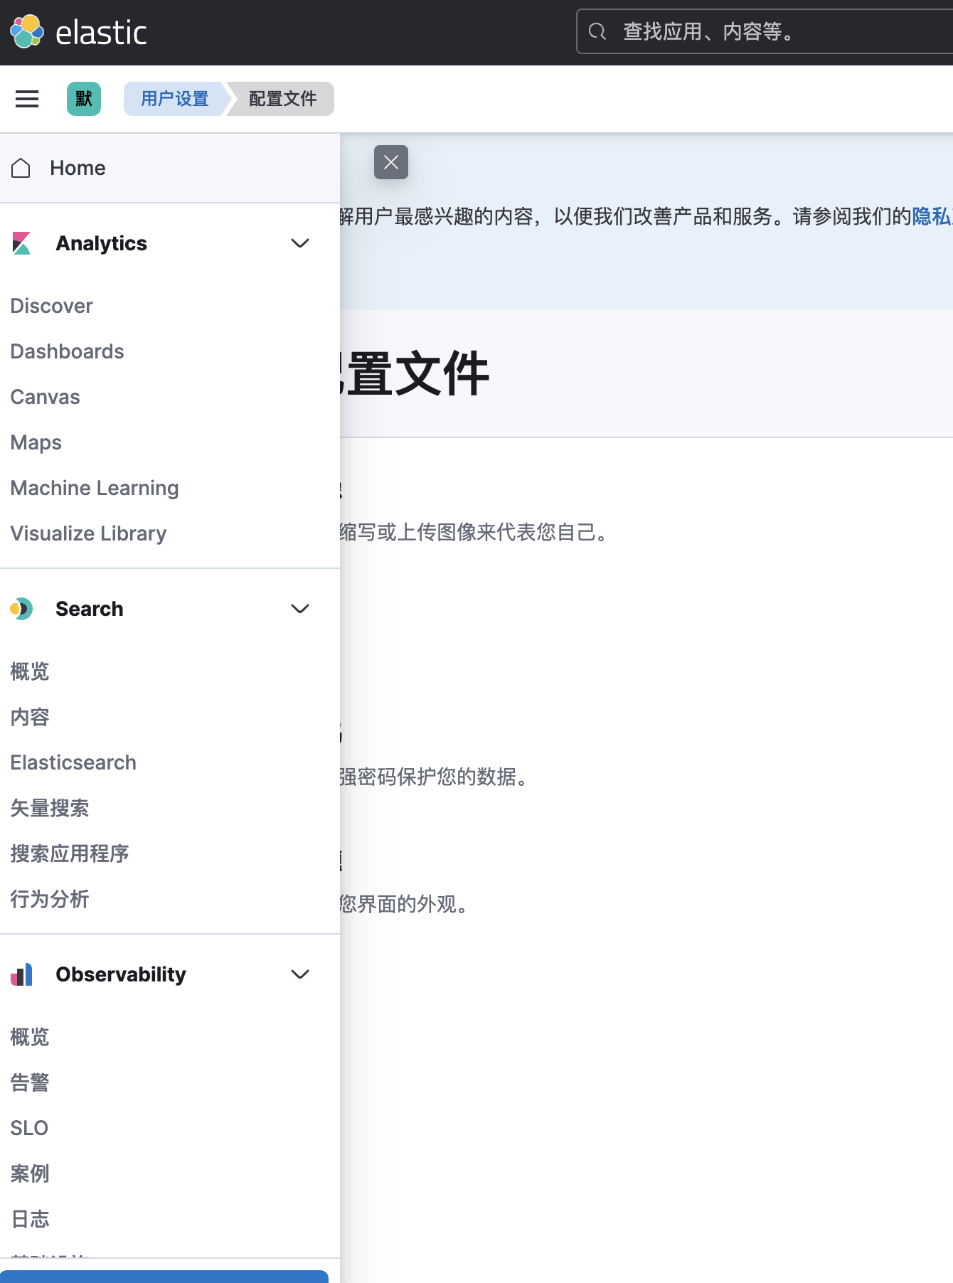
Task: Open the green space avatar icon
Action: (x=84, y=99)
